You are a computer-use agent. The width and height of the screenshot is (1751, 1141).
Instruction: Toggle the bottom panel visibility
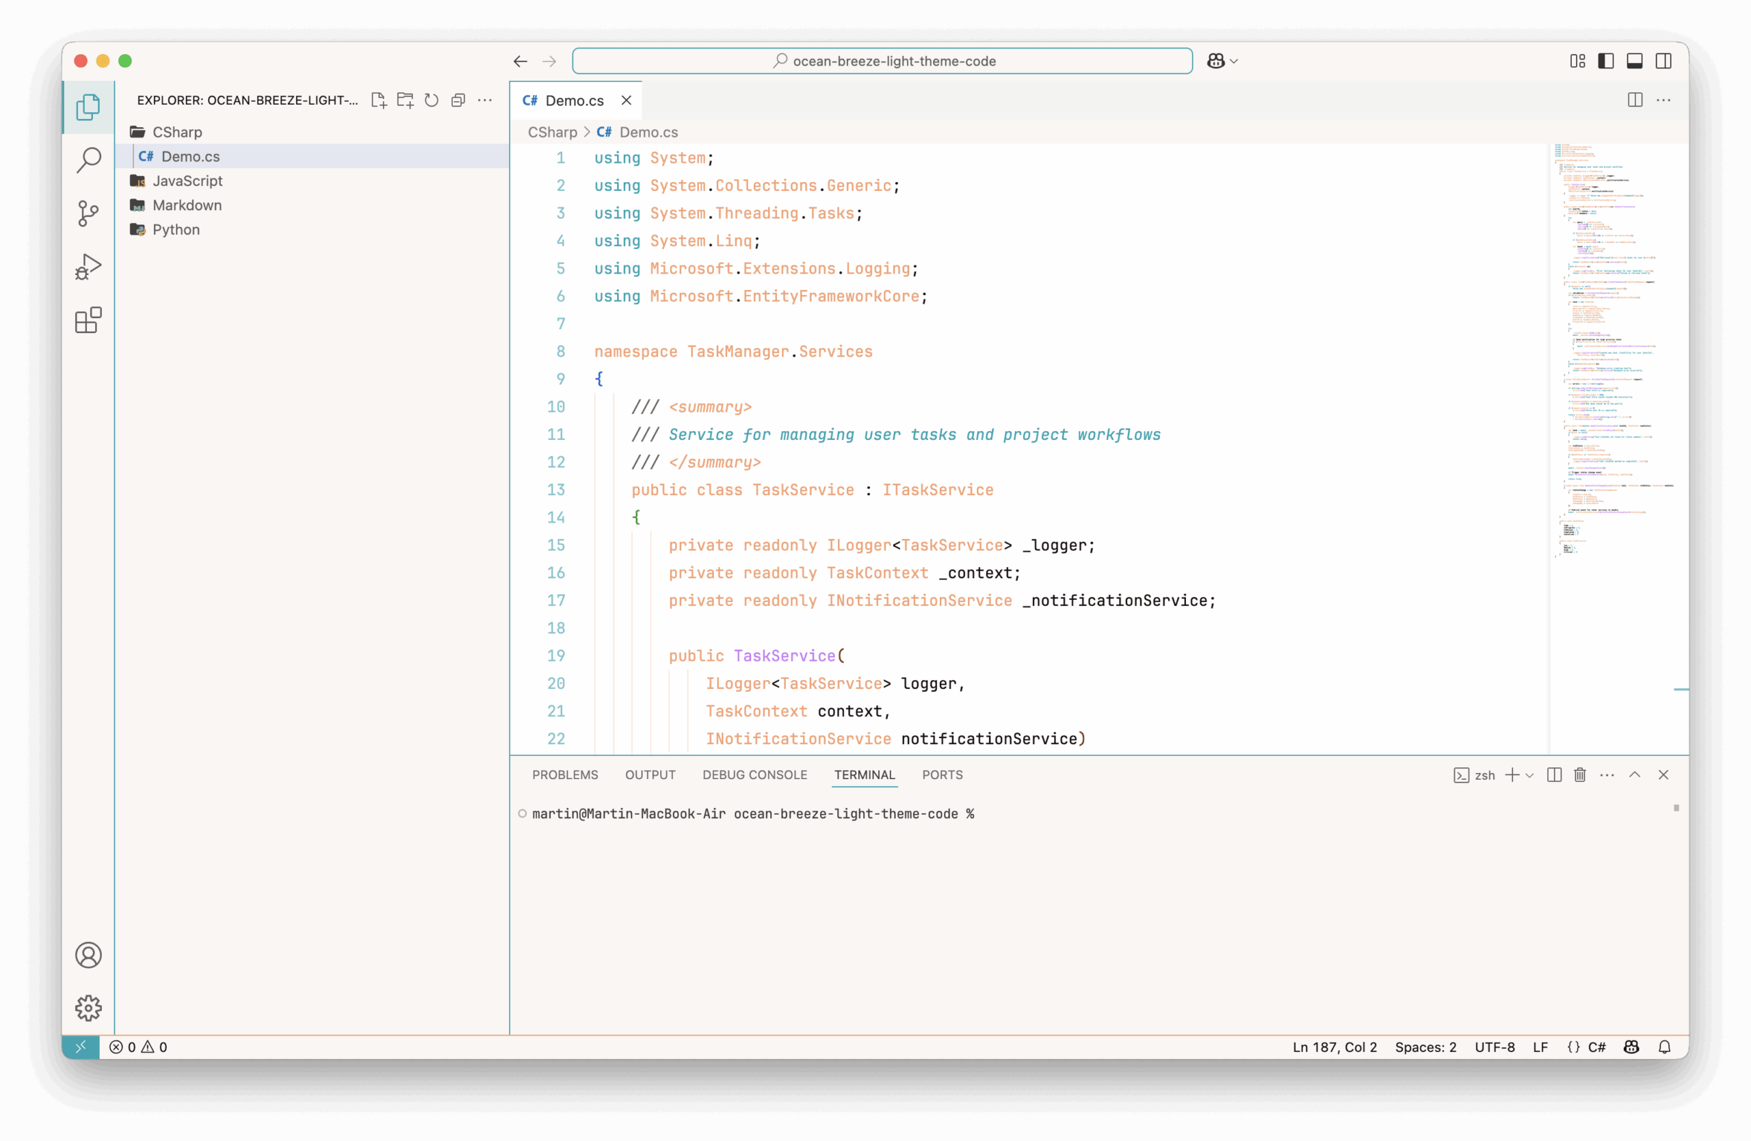point(1635,61)
